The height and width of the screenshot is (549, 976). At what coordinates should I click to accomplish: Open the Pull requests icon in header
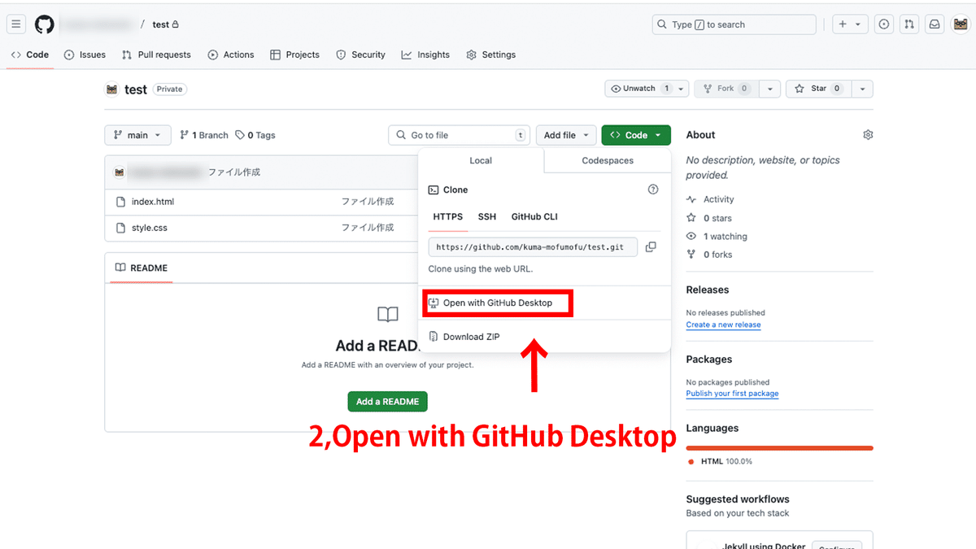coord(909,24)
